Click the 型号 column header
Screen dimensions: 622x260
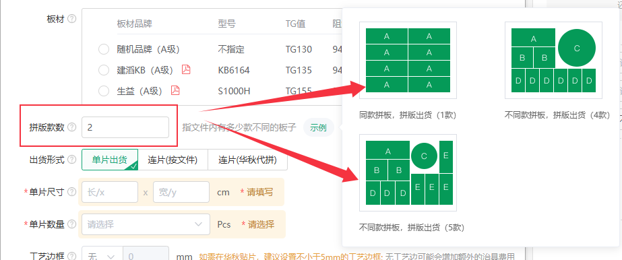click(x=227, y=24)
